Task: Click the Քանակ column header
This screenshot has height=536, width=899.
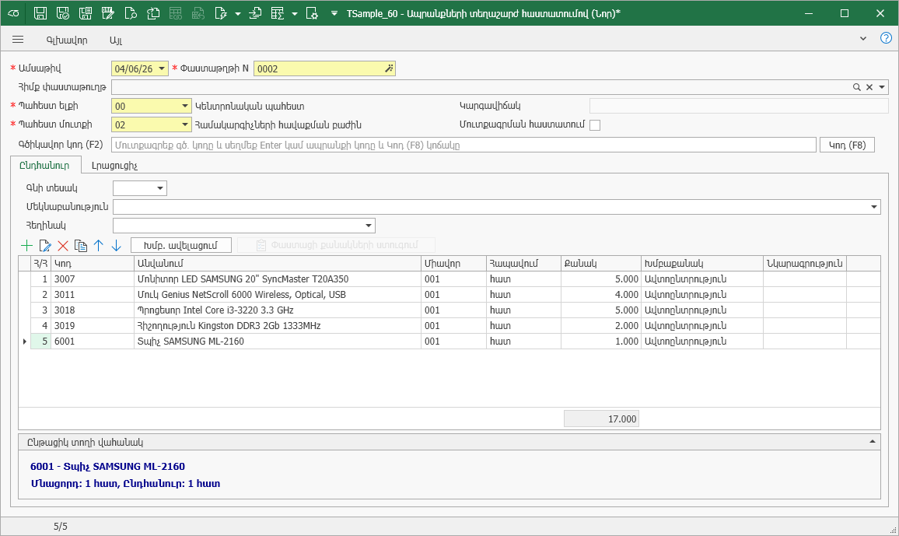Action: (601, 263)
